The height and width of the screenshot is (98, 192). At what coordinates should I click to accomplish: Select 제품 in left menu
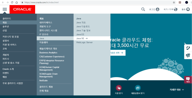18,23
